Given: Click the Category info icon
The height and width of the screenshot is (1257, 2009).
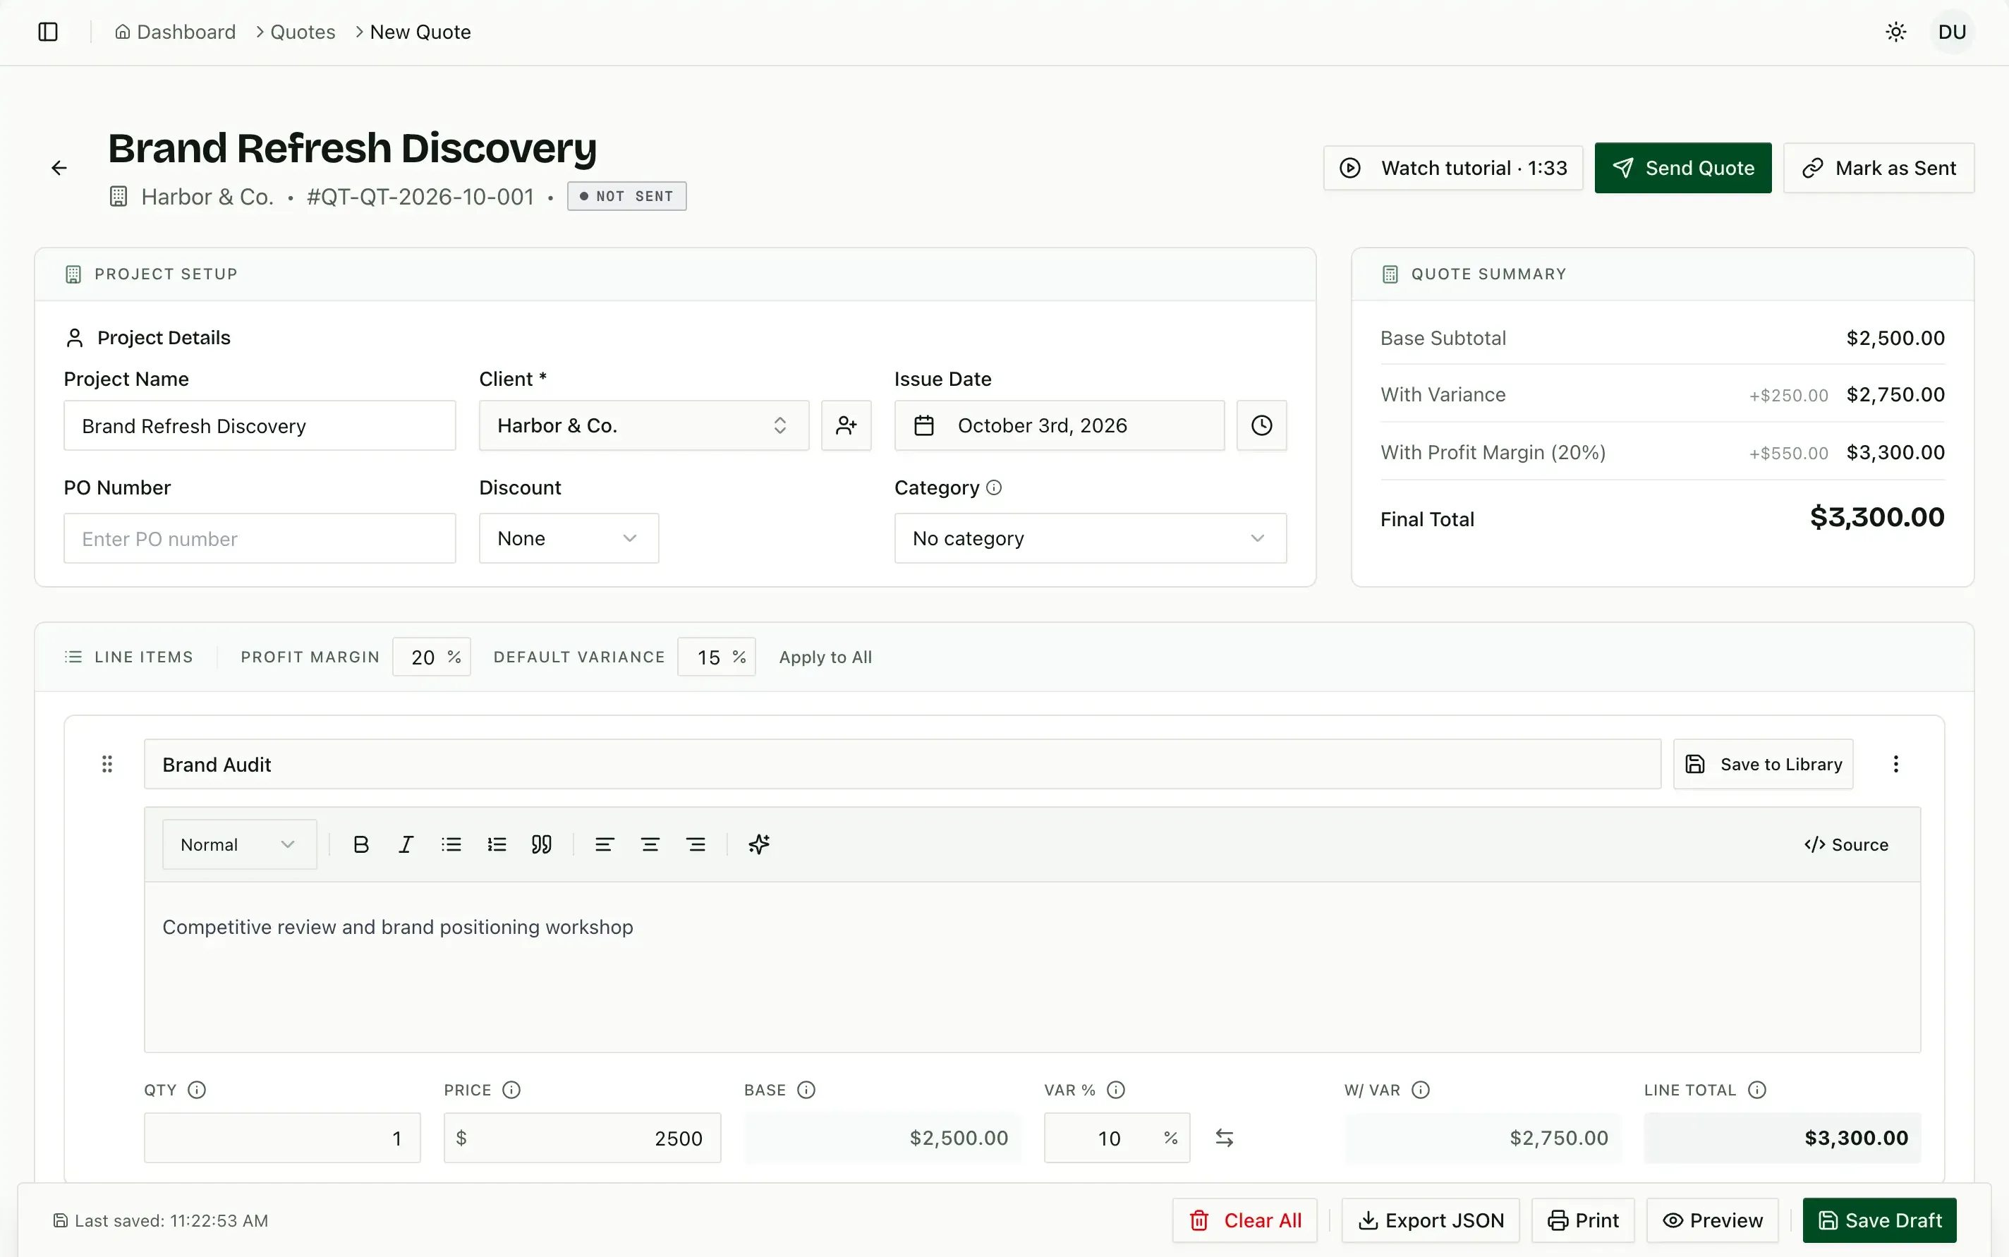Looking at the screenshot, I should [993, 488].
